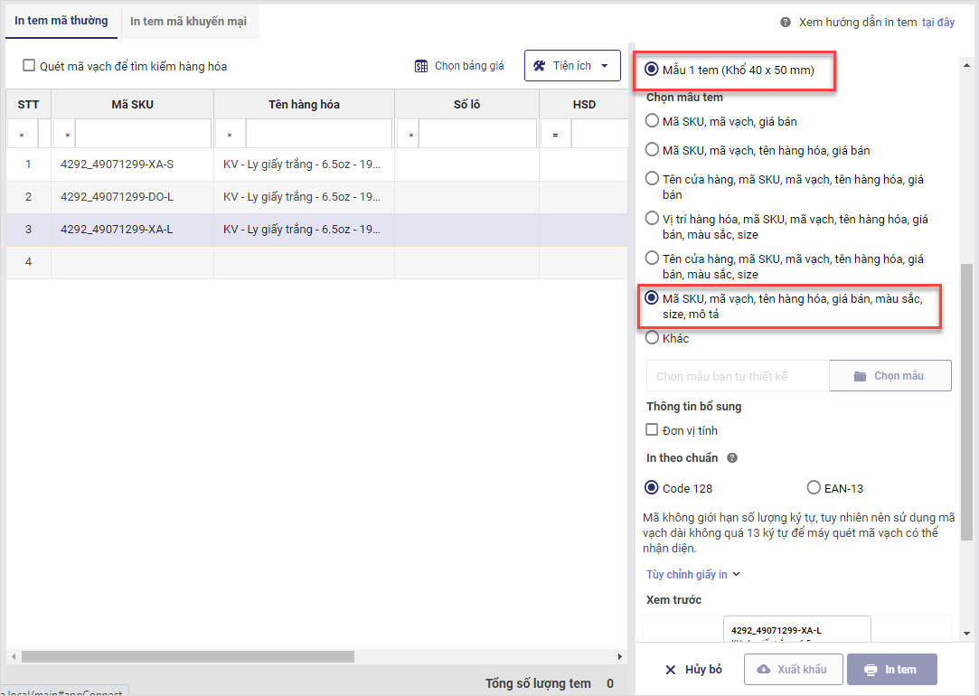Image resolution: width=979 pixels, height=696 pixels.
Task: Click the equals filter operator under HSD
Action: [555, 135]
